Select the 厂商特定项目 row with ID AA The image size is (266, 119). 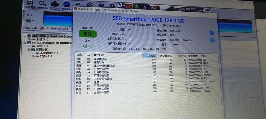pyautogui.click(x=147, y=72)
